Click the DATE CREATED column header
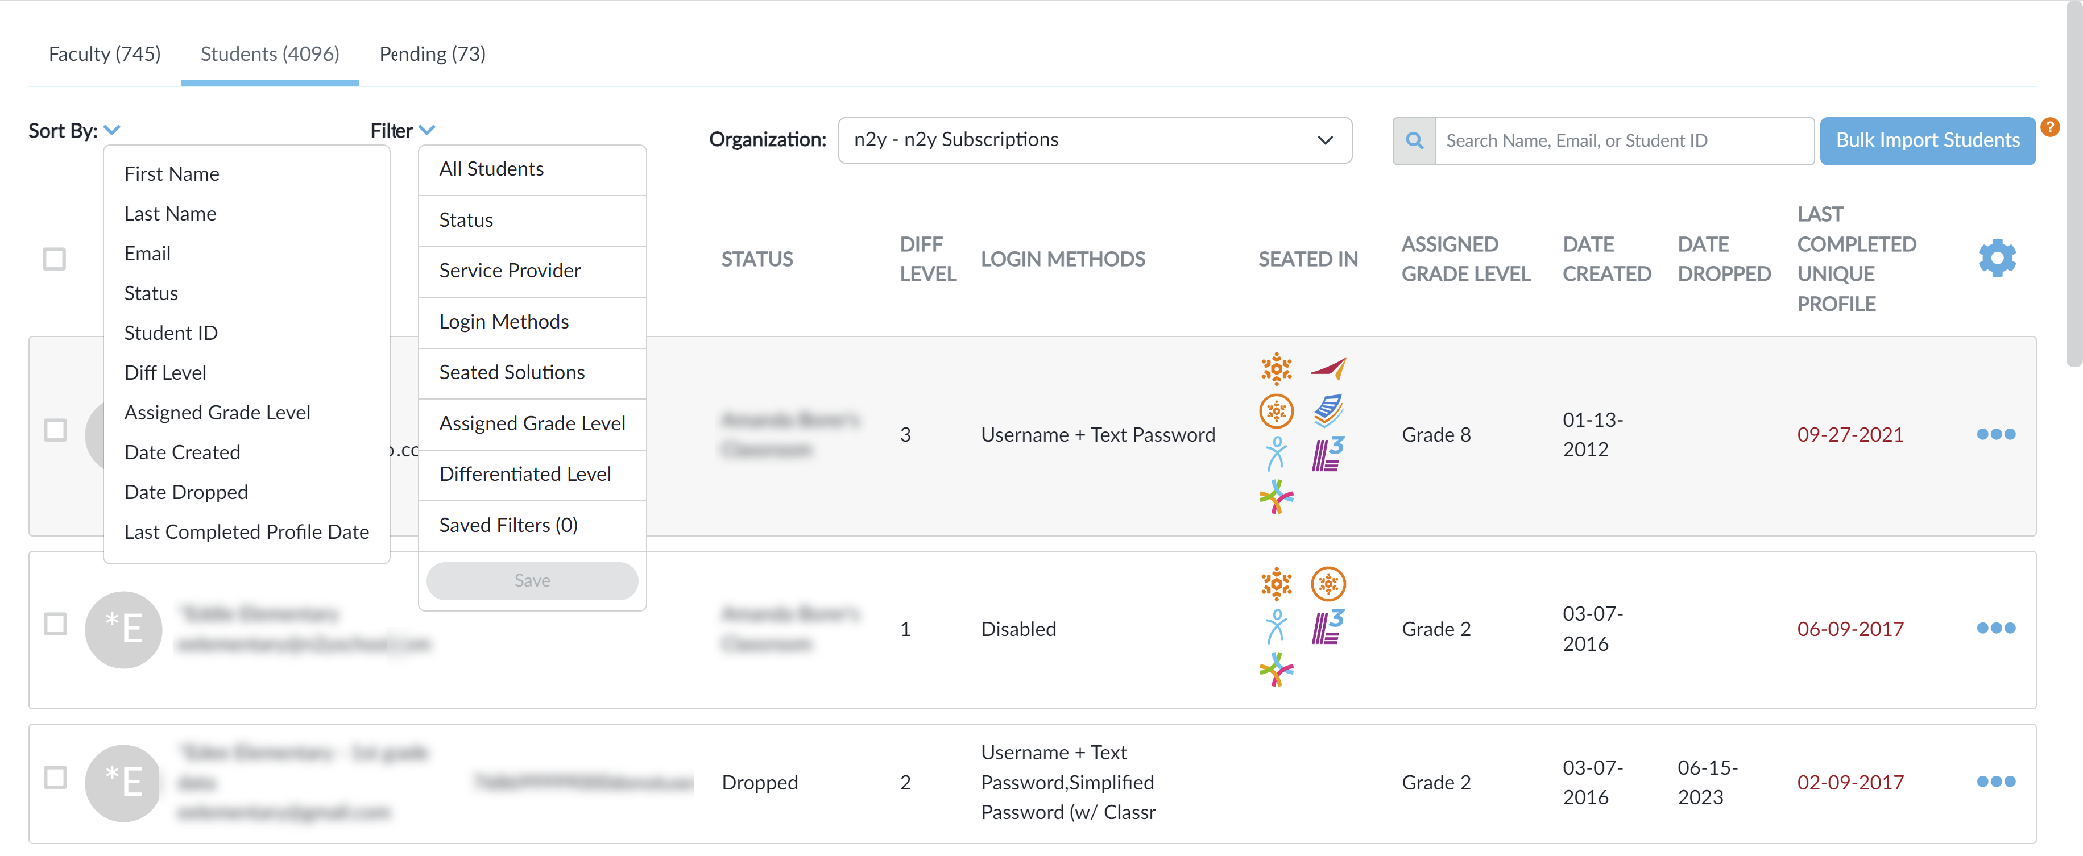This screenshot has width=2083, height=856. (1606, 259)
